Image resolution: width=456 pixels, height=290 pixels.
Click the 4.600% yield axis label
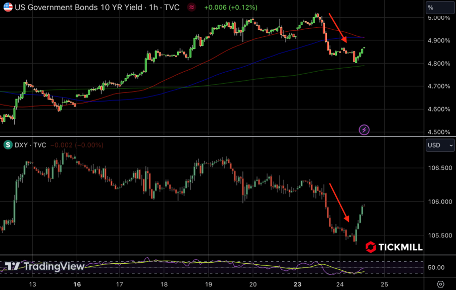coord(439,109)
